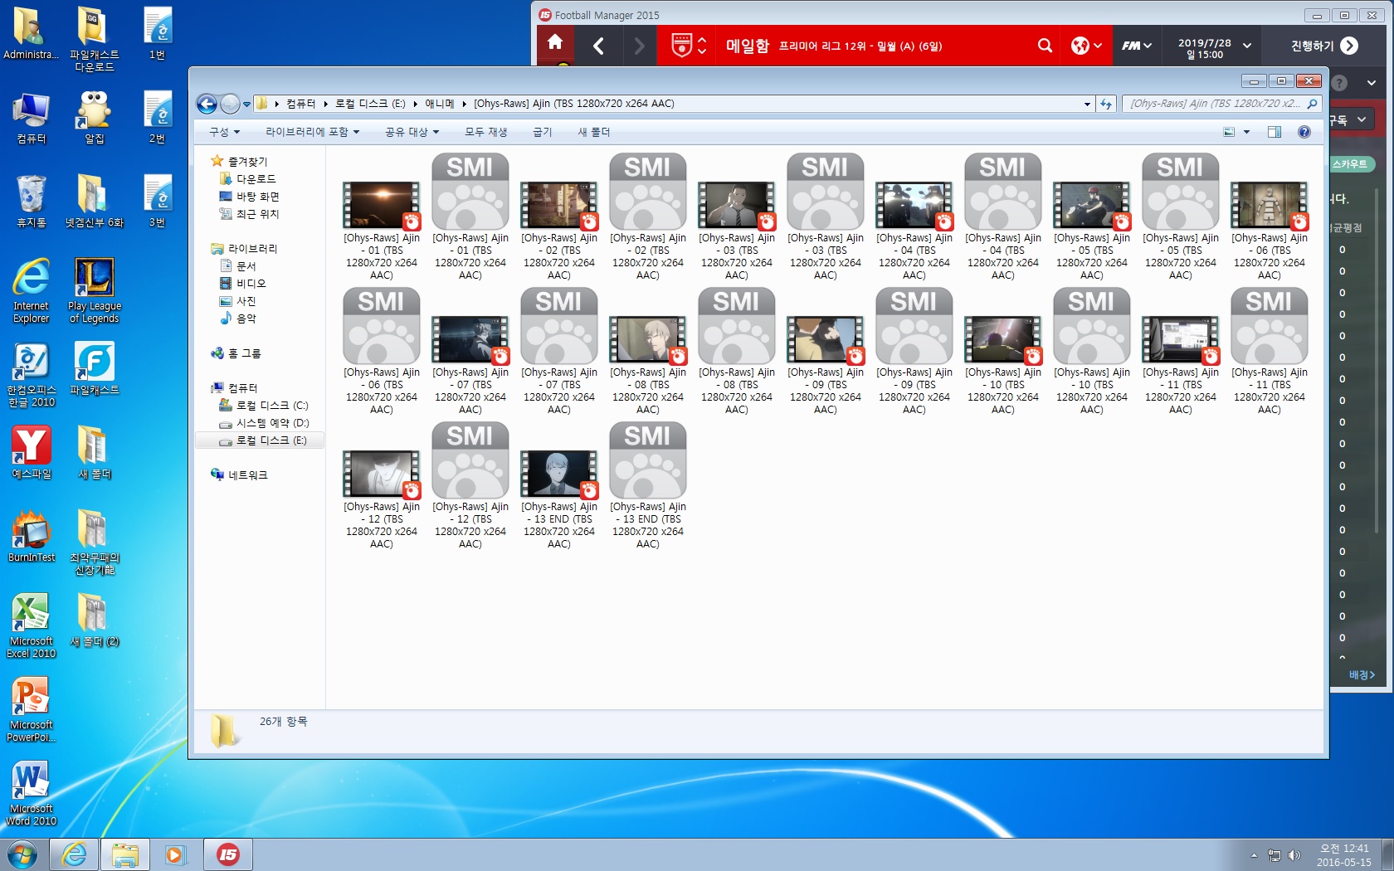The height and width of the screenshot is (871, 1394).
Task: Open 라이브러리에 포함 menu
Action: [x=312, y=132]
